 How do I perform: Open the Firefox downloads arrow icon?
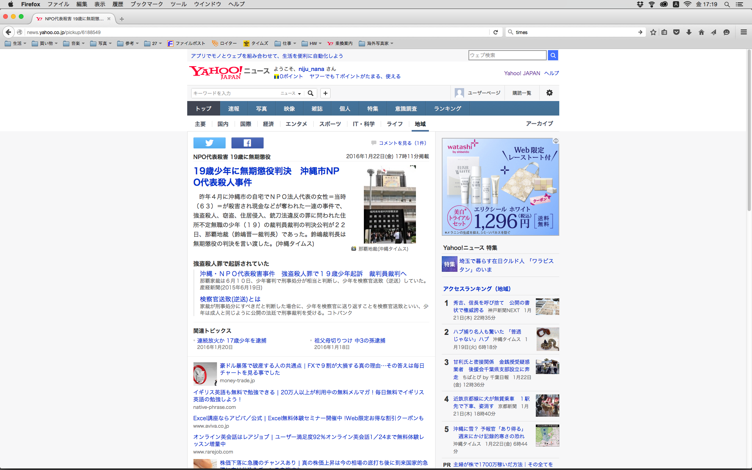pos(689,32)
